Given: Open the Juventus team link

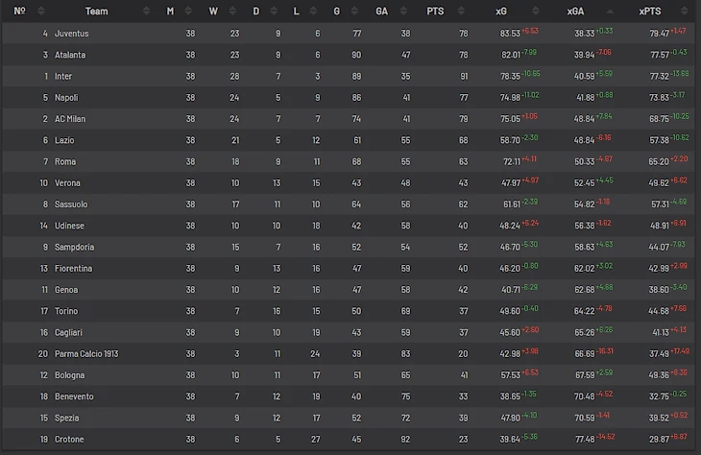Looking at the screenshot, I should point(71,34).
